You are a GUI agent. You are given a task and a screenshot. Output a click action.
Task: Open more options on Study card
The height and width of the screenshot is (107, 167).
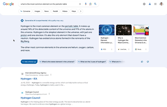point(146,49)
